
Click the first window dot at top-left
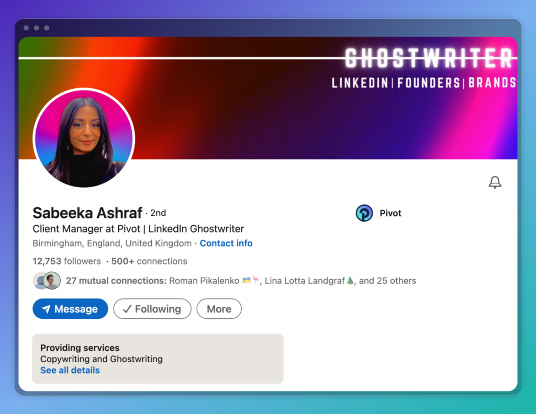tap(26, 28)
